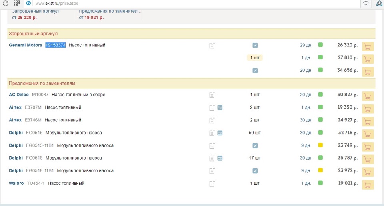
Task: Click the 1 шт quantity badge on 27 810 р. row
Action: coord(255,57)
